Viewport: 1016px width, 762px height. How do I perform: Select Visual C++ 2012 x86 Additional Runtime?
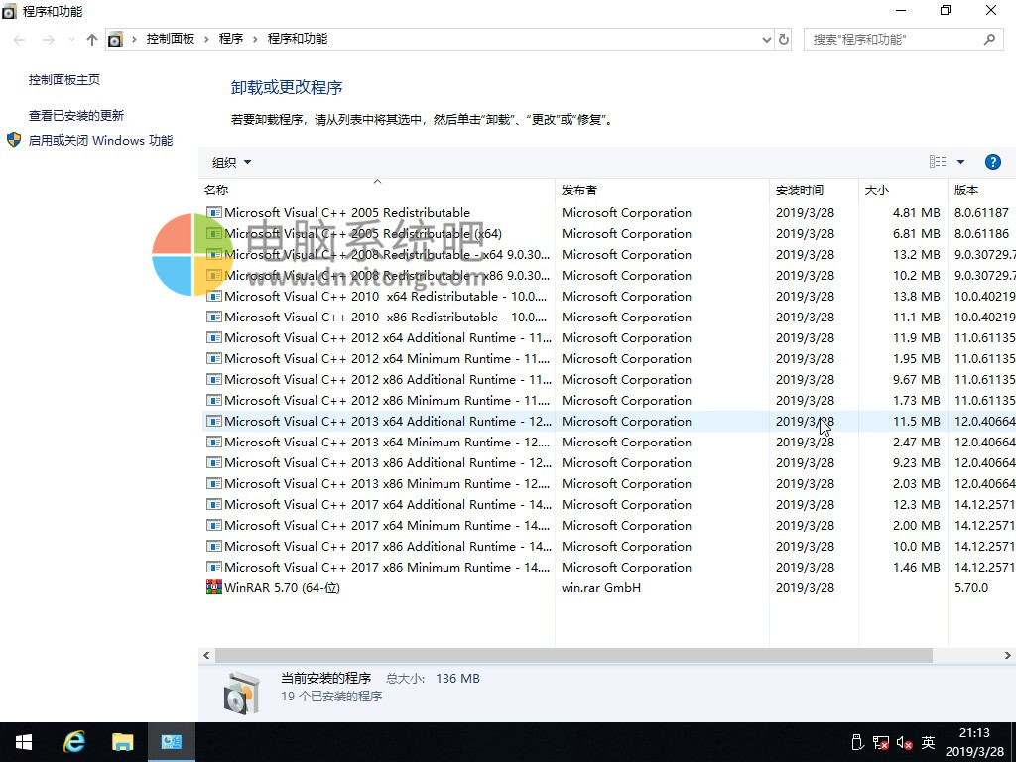coord(609,379)
